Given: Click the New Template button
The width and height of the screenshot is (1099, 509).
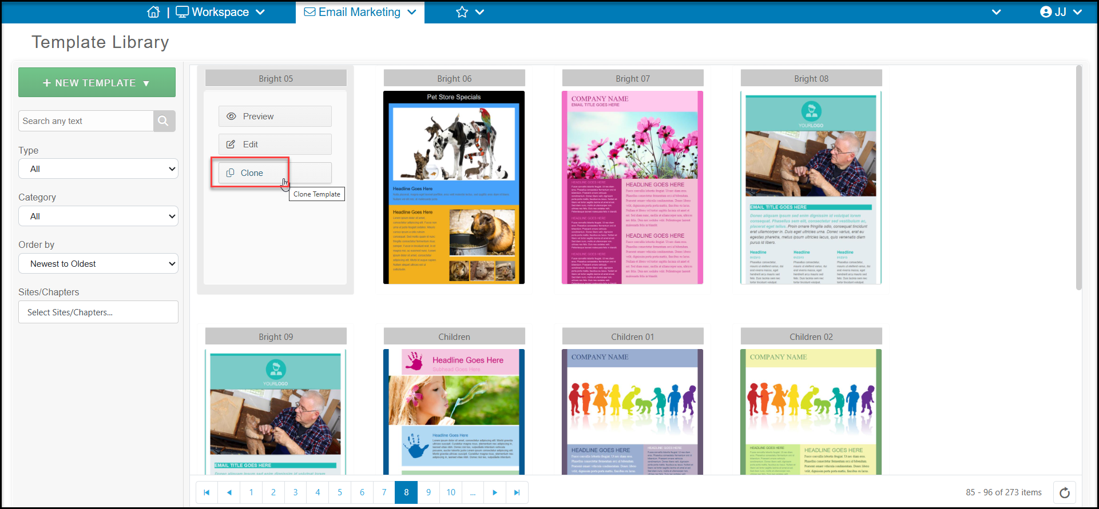Looking at the screenshot, I should (x=97, y=83).
